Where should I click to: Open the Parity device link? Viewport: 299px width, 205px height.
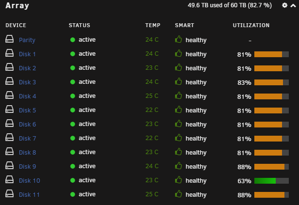pos(27,40)
